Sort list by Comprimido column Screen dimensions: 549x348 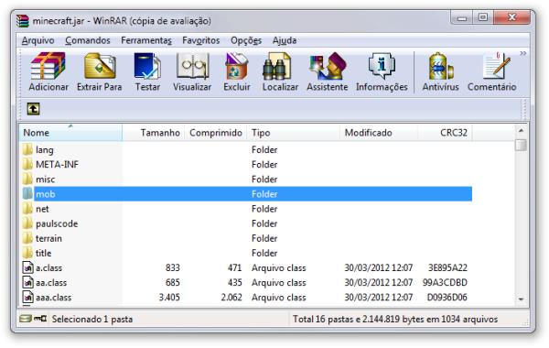pyautogui.click(x=216, y=133)
